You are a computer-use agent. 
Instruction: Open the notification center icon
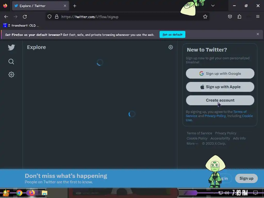pyautogui.click(x=255, y=193)
